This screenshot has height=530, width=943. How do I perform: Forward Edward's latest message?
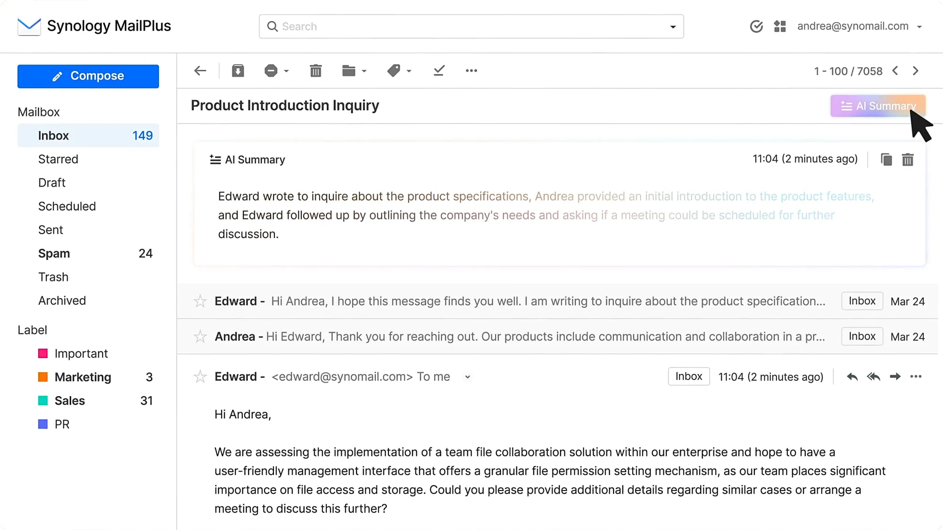895,376
